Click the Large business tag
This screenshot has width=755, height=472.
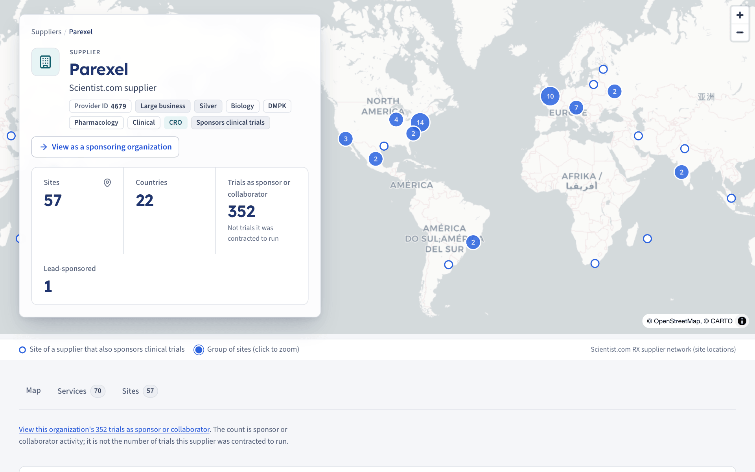pyautogui.click(x=163, y=106)
